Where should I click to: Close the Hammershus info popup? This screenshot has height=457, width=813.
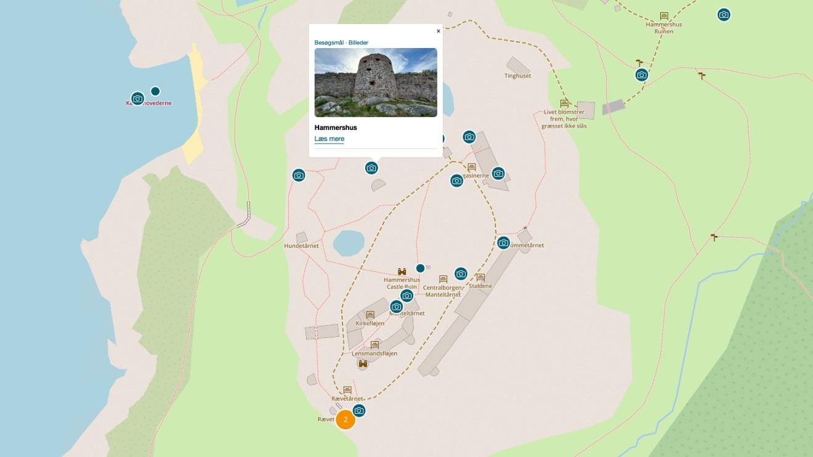click(x=439, y=31)
